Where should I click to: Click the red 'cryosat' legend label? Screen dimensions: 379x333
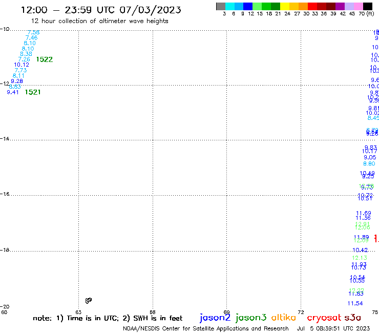pos(324,318)
